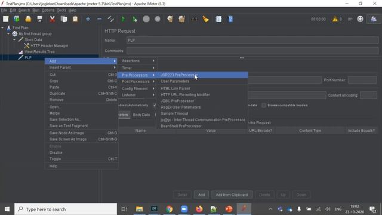The height and width of the screenshot is (215, 382).
Task: Select Disable in context menu
Action: [x=81, y=153]
